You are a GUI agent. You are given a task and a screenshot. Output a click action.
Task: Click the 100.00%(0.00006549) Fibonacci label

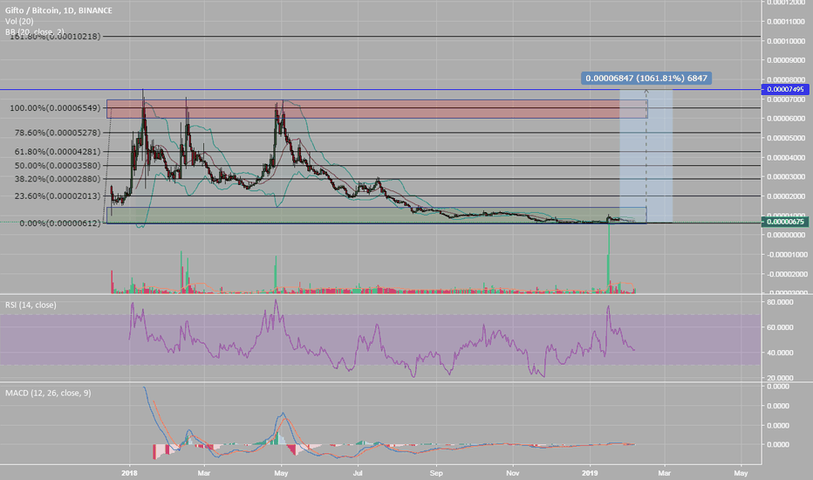(x=55, y=108)
